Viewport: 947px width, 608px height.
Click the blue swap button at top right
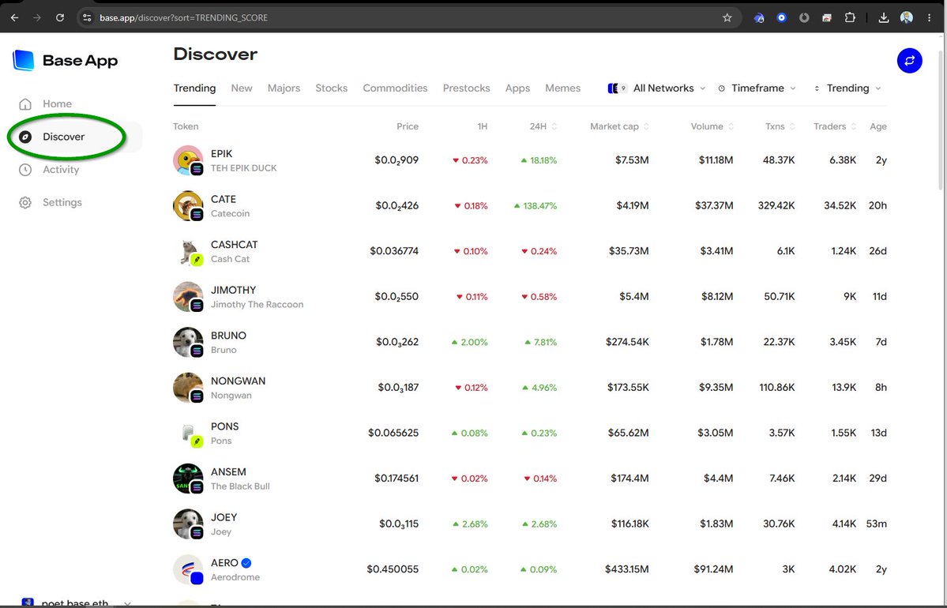[909, 60]
